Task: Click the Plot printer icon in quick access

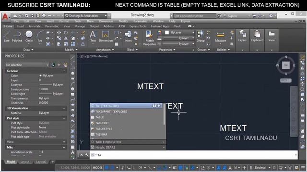Action: click(x=44, y=16)
